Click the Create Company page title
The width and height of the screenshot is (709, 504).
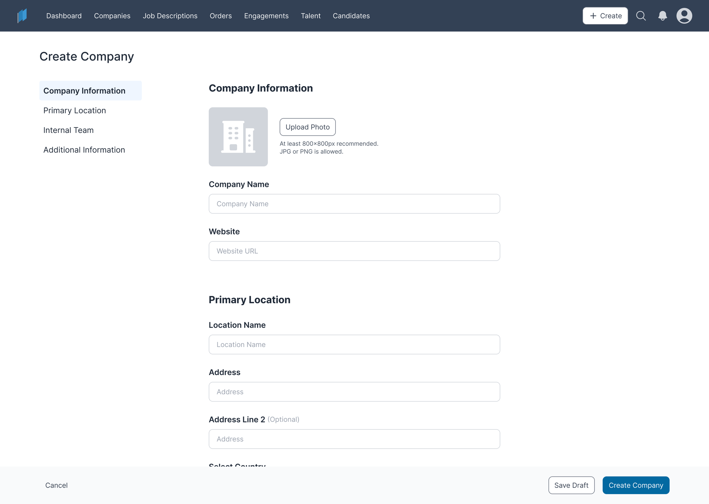coord(86,56)
